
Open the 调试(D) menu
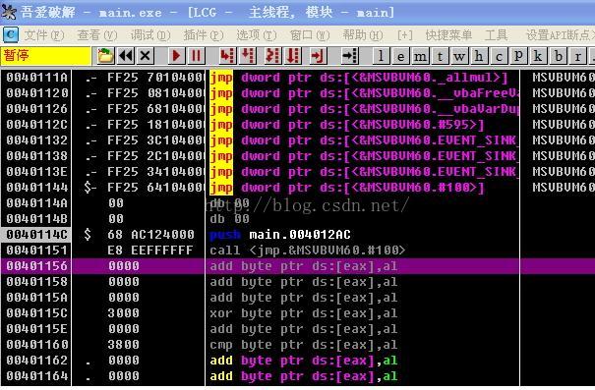tap(150, 35)
